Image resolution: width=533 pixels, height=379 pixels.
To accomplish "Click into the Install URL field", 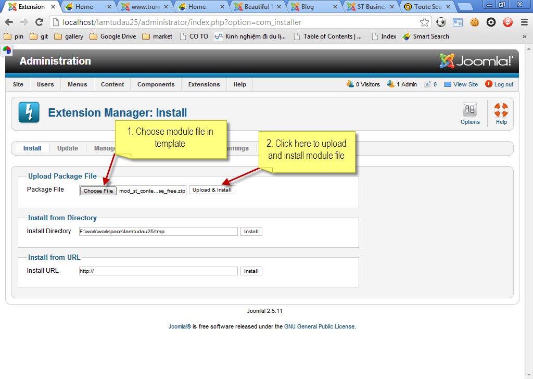I will point(158,271).
